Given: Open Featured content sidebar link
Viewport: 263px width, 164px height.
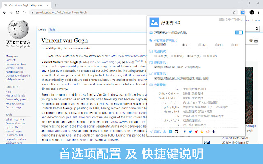Looking at the screenshot, I should [16, 64].
